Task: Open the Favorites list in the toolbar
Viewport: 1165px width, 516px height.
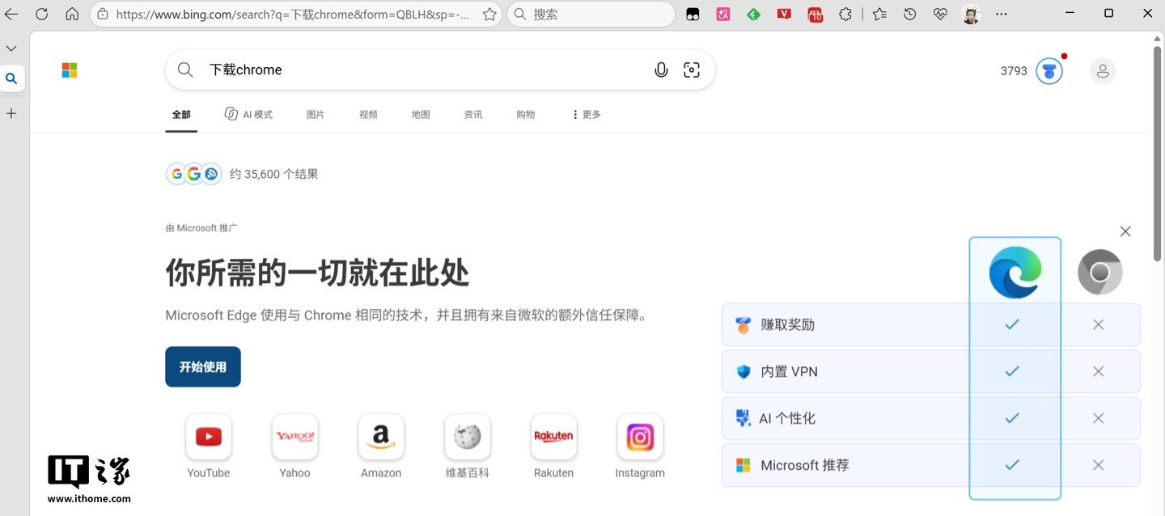Action: [x=879, y=14]
